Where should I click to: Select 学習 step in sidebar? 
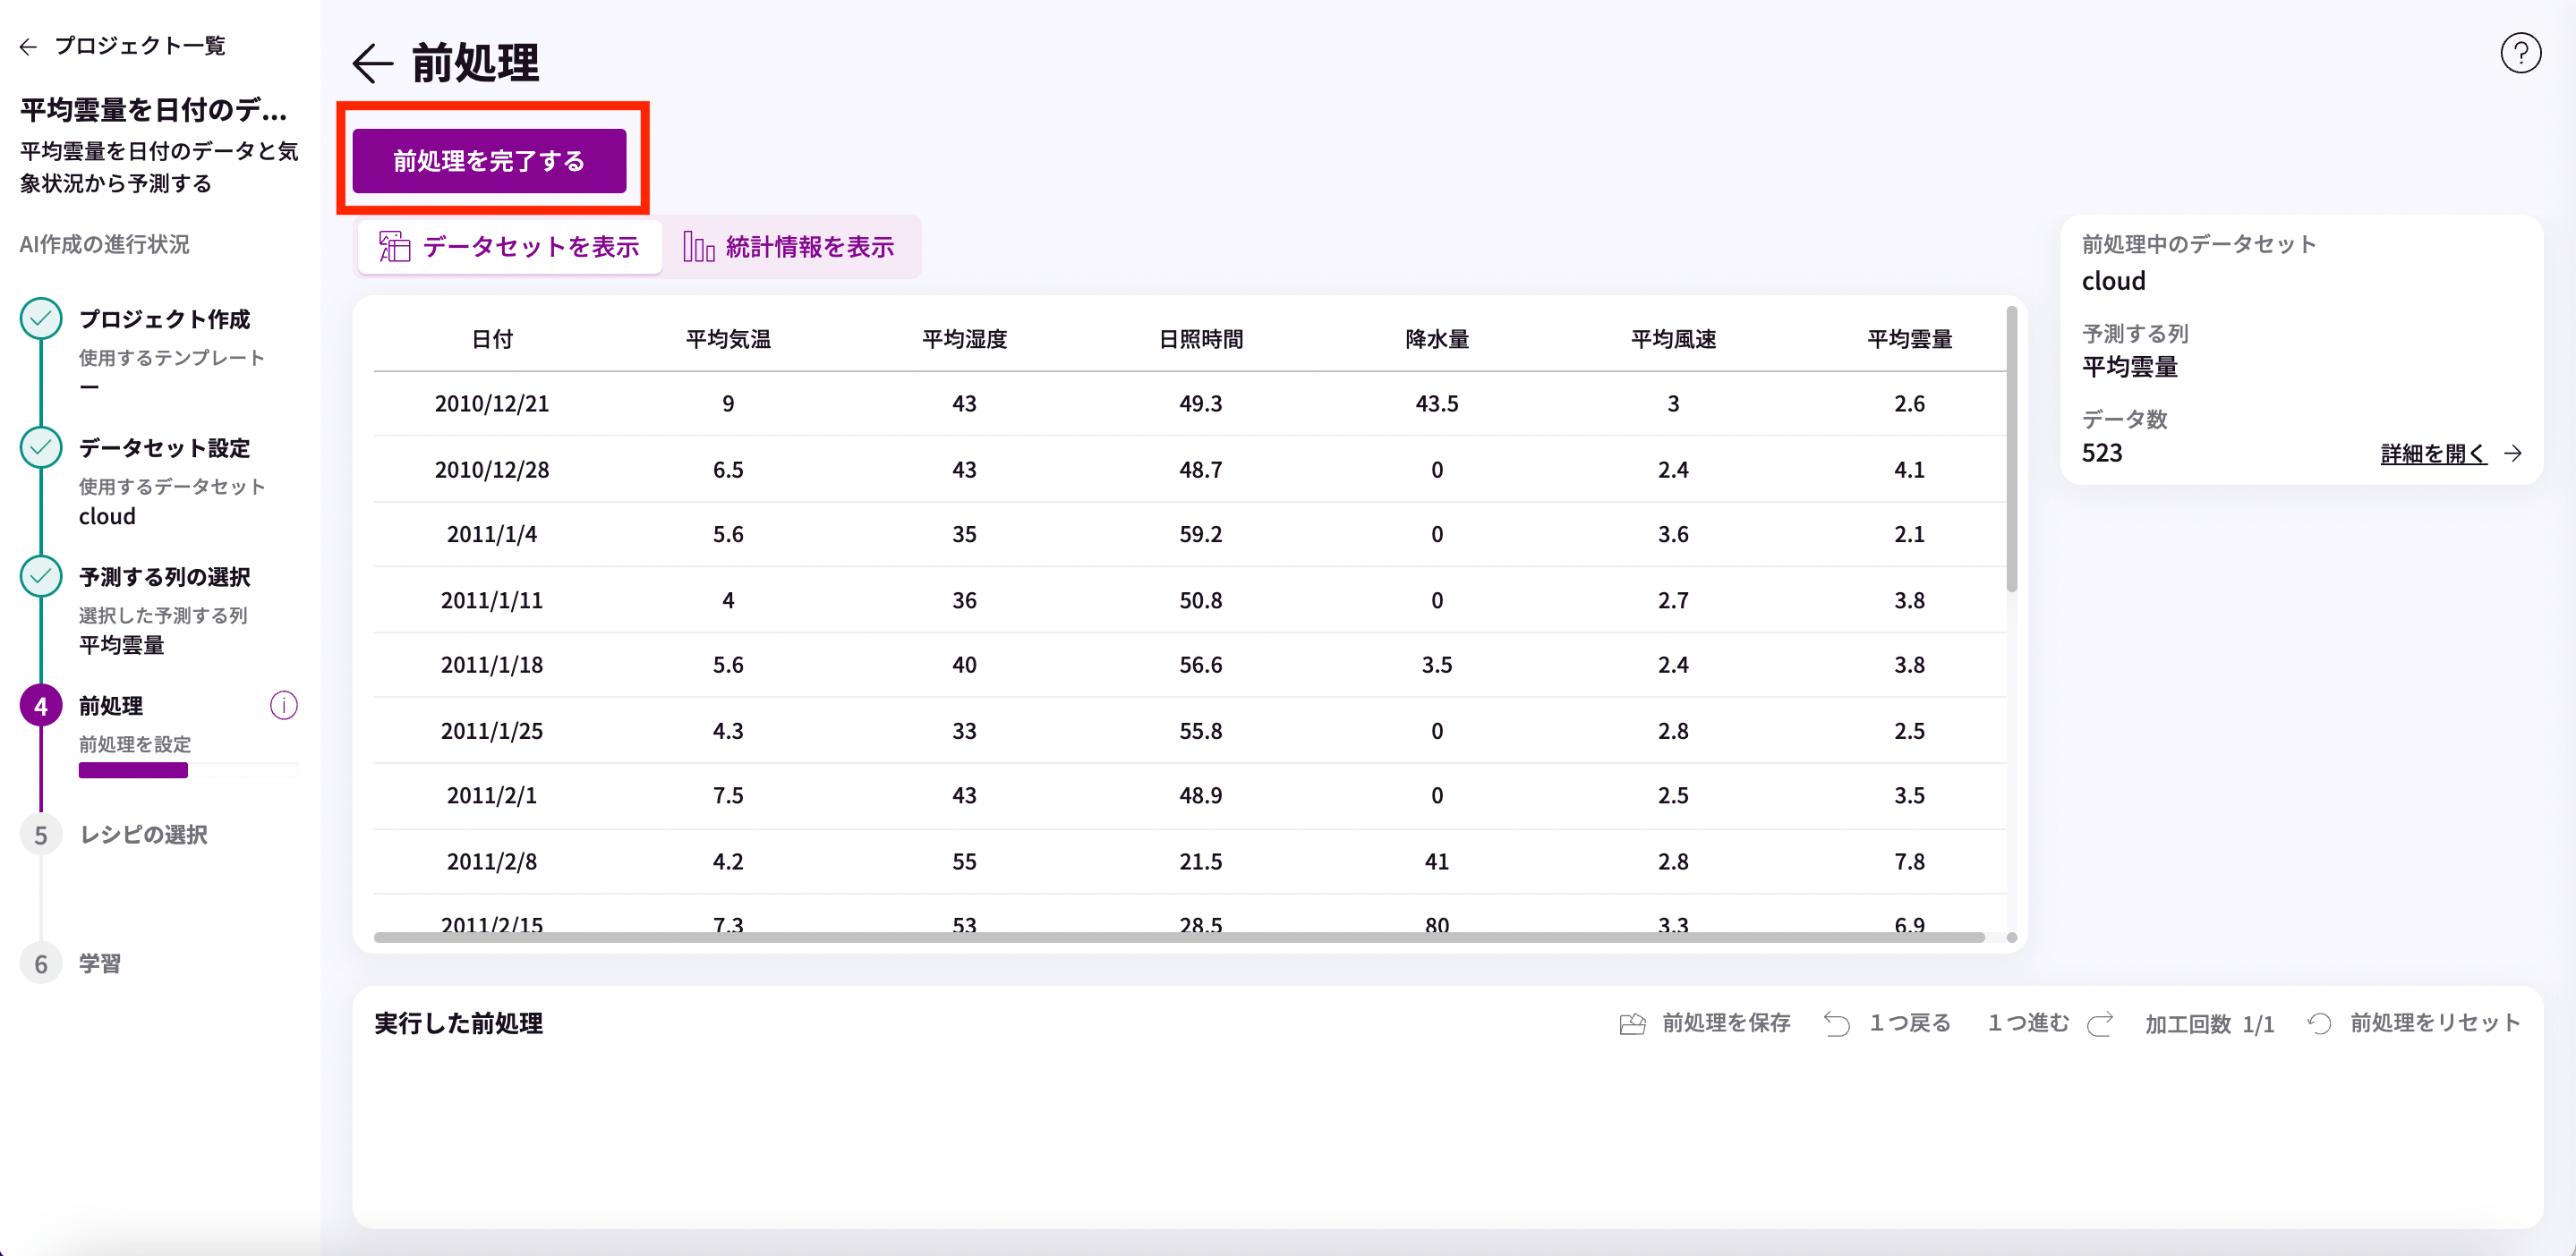coord(100,963)
